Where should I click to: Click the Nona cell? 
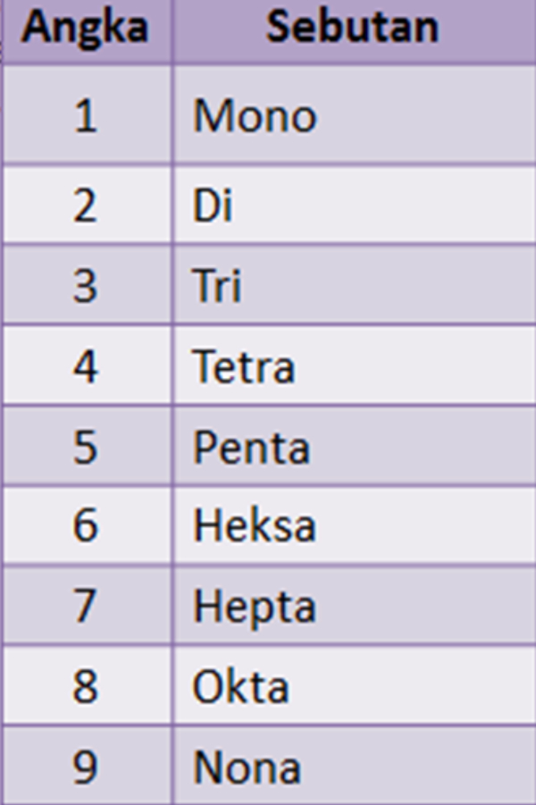click(x=355, y=766)
